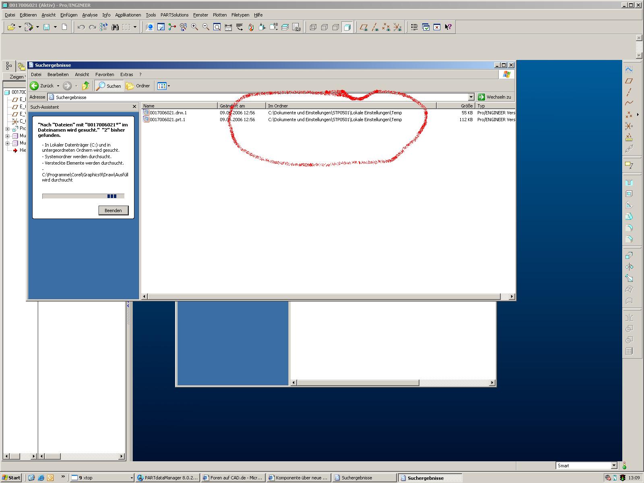The width and height of the screenshot is (644, 483).
Task: Click the Refit zoom-to-fit icon
Action: pos(217,27)
